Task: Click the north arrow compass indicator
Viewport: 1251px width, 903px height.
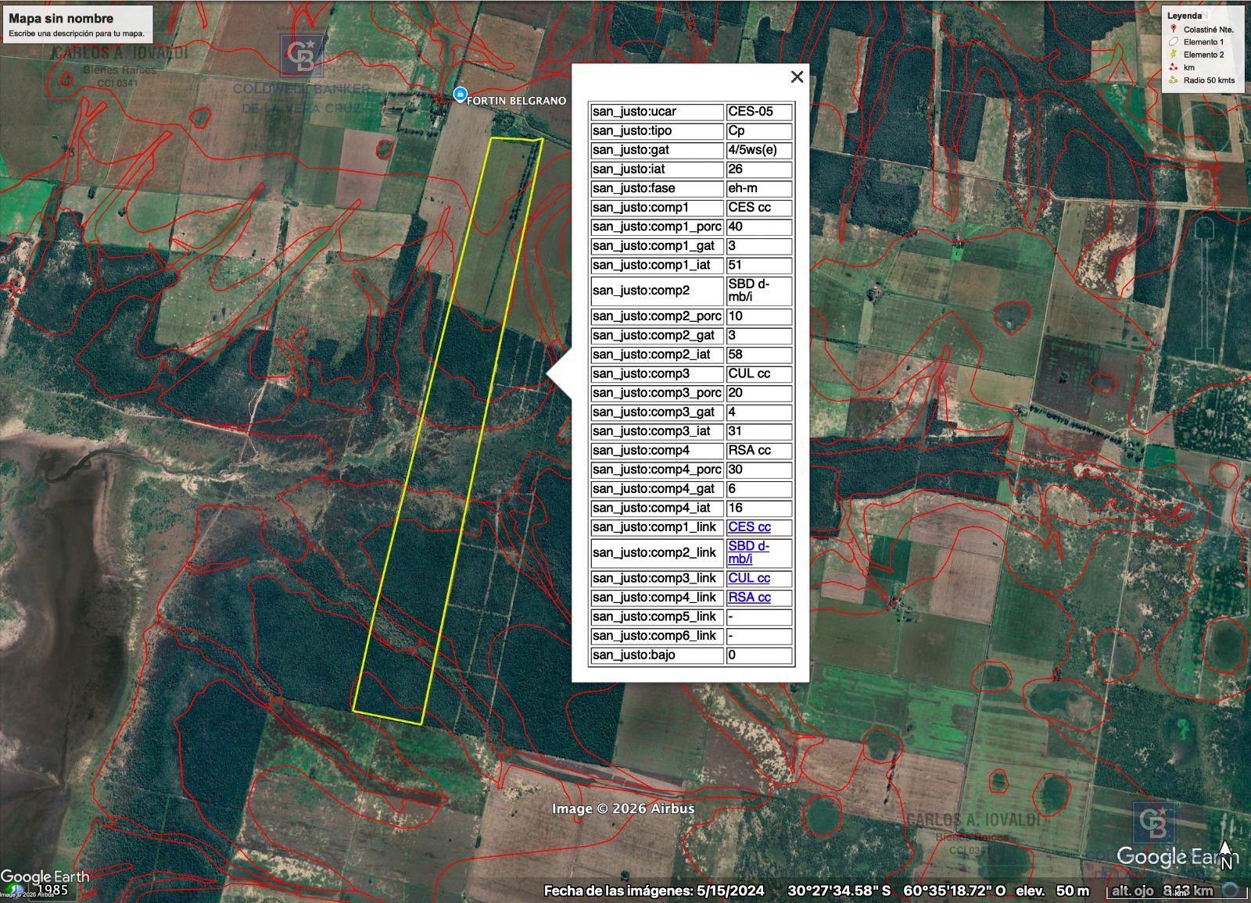Action: click(x=1226, y=855)
